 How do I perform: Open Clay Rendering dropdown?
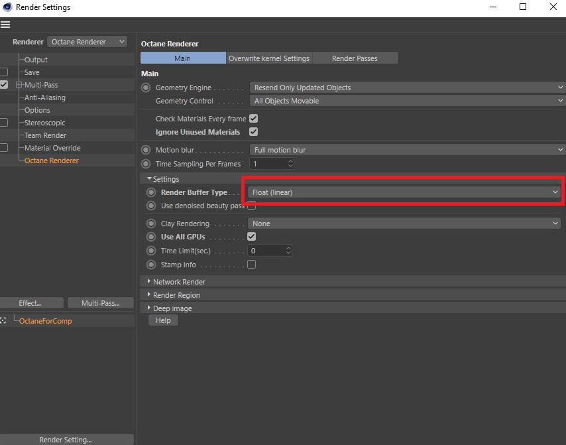[x=404, y=223]
